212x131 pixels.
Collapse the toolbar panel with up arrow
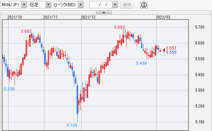[104, 12]
